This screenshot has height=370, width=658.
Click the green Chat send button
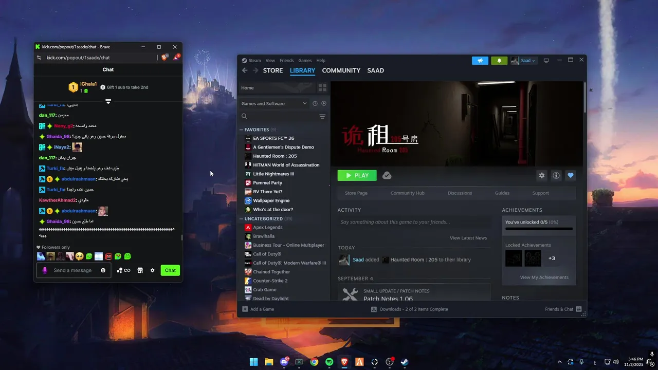pyautogui.click(x=170, y=270)
